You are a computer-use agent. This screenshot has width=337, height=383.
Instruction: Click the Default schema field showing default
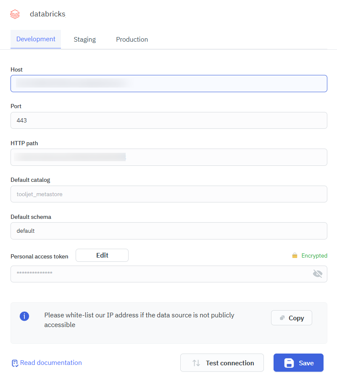168,231
